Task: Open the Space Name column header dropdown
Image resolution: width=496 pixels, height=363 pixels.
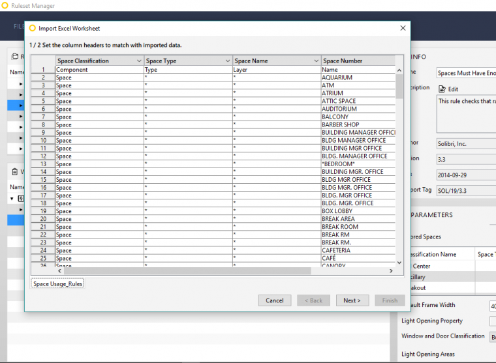Action: [316, 61]
